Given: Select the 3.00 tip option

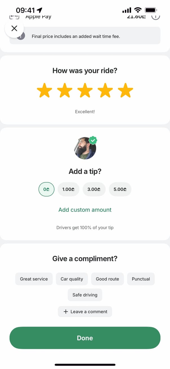Looking at the screenshot, I should click(94, 189).
